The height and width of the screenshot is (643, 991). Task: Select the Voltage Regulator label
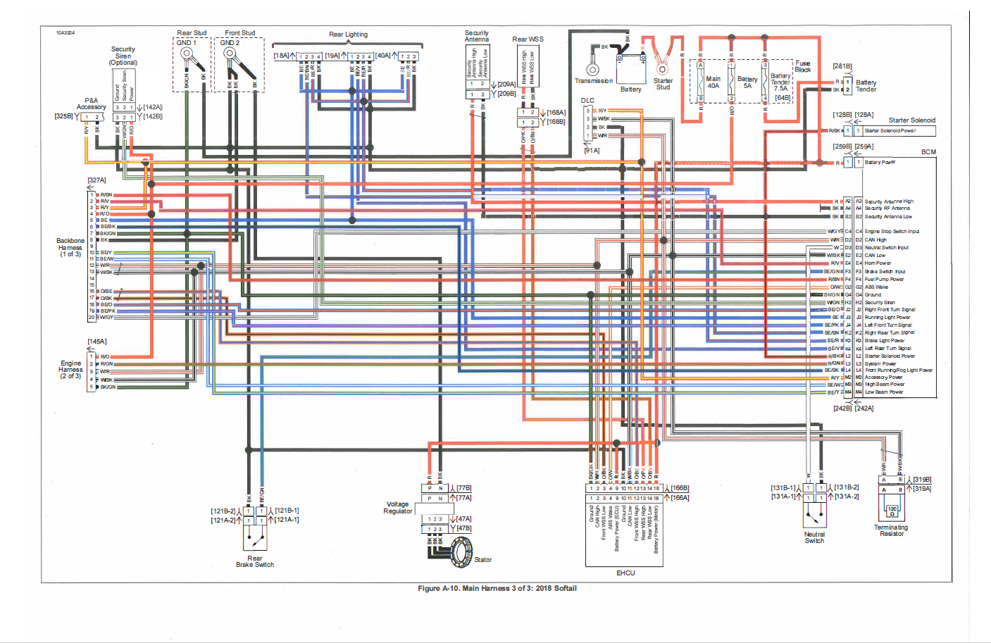click(398, 508)
